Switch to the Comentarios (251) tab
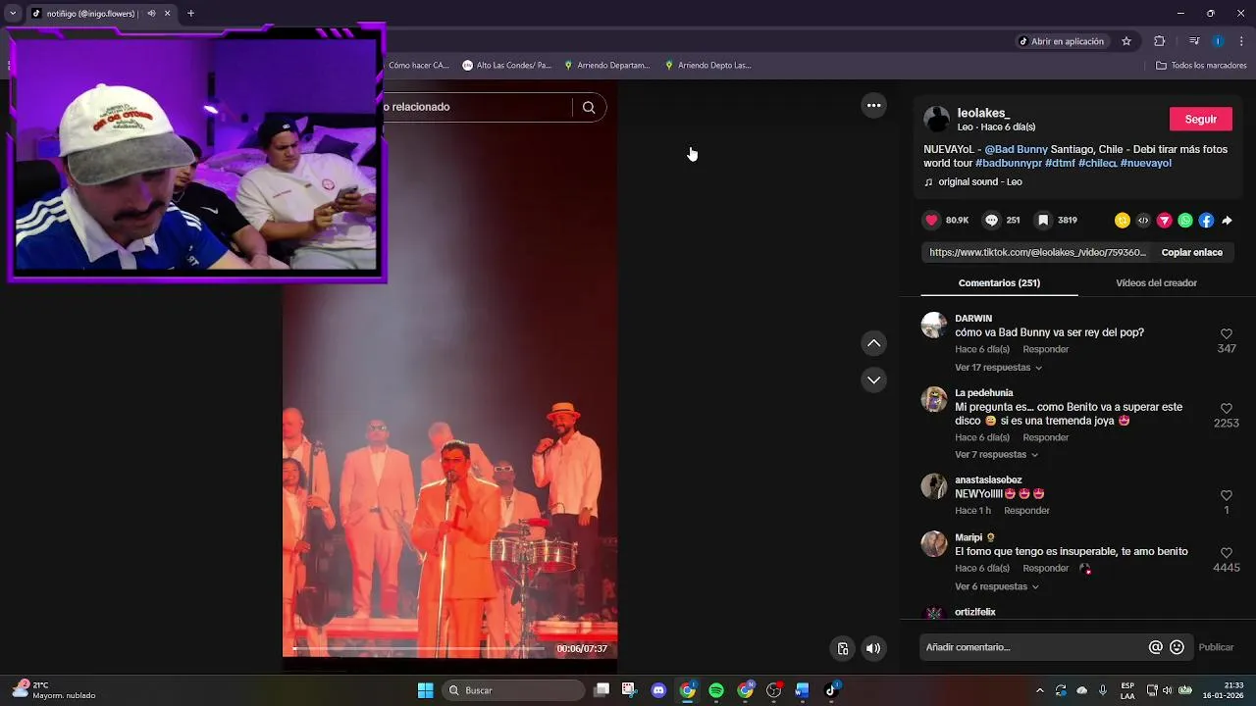 [x=999, y=282]
